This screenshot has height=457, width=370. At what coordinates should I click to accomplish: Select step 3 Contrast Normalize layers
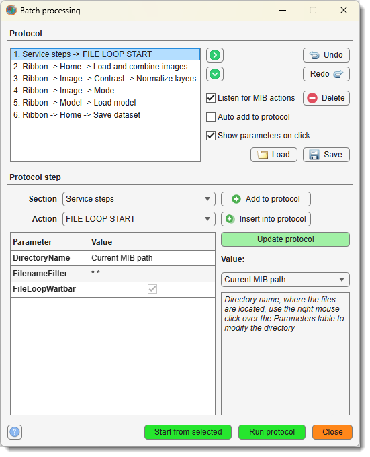pyautogui.click(x=105, y=79)
